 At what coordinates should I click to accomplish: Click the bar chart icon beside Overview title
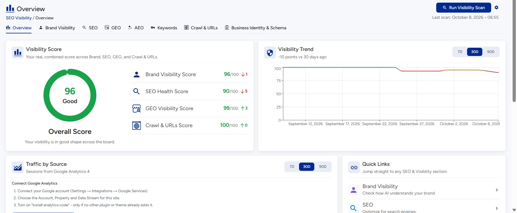point(10,8)
